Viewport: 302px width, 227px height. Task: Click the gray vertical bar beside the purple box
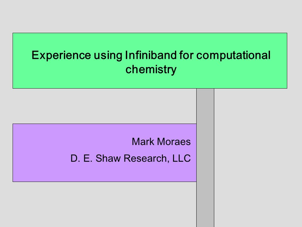pos(205,153)
